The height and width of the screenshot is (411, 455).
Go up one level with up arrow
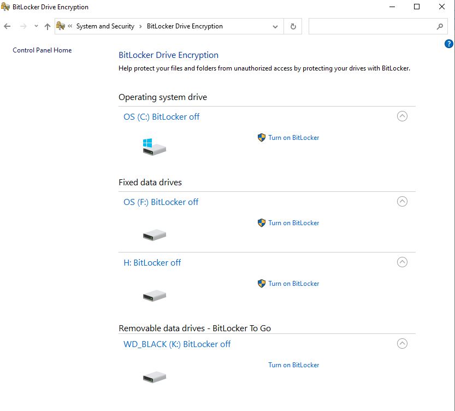tap(48, 26)
